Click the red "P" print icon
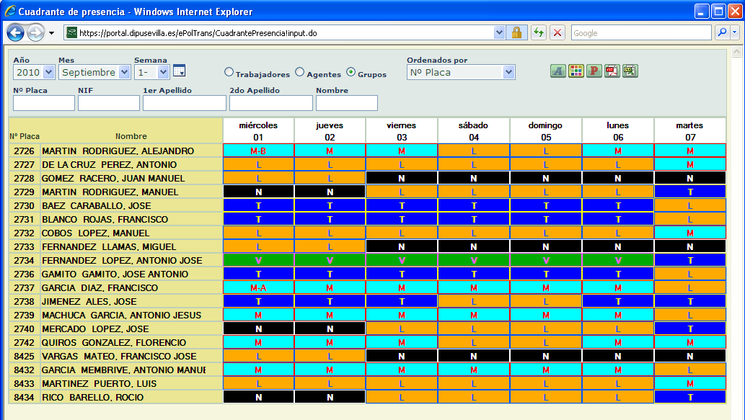 594,71
